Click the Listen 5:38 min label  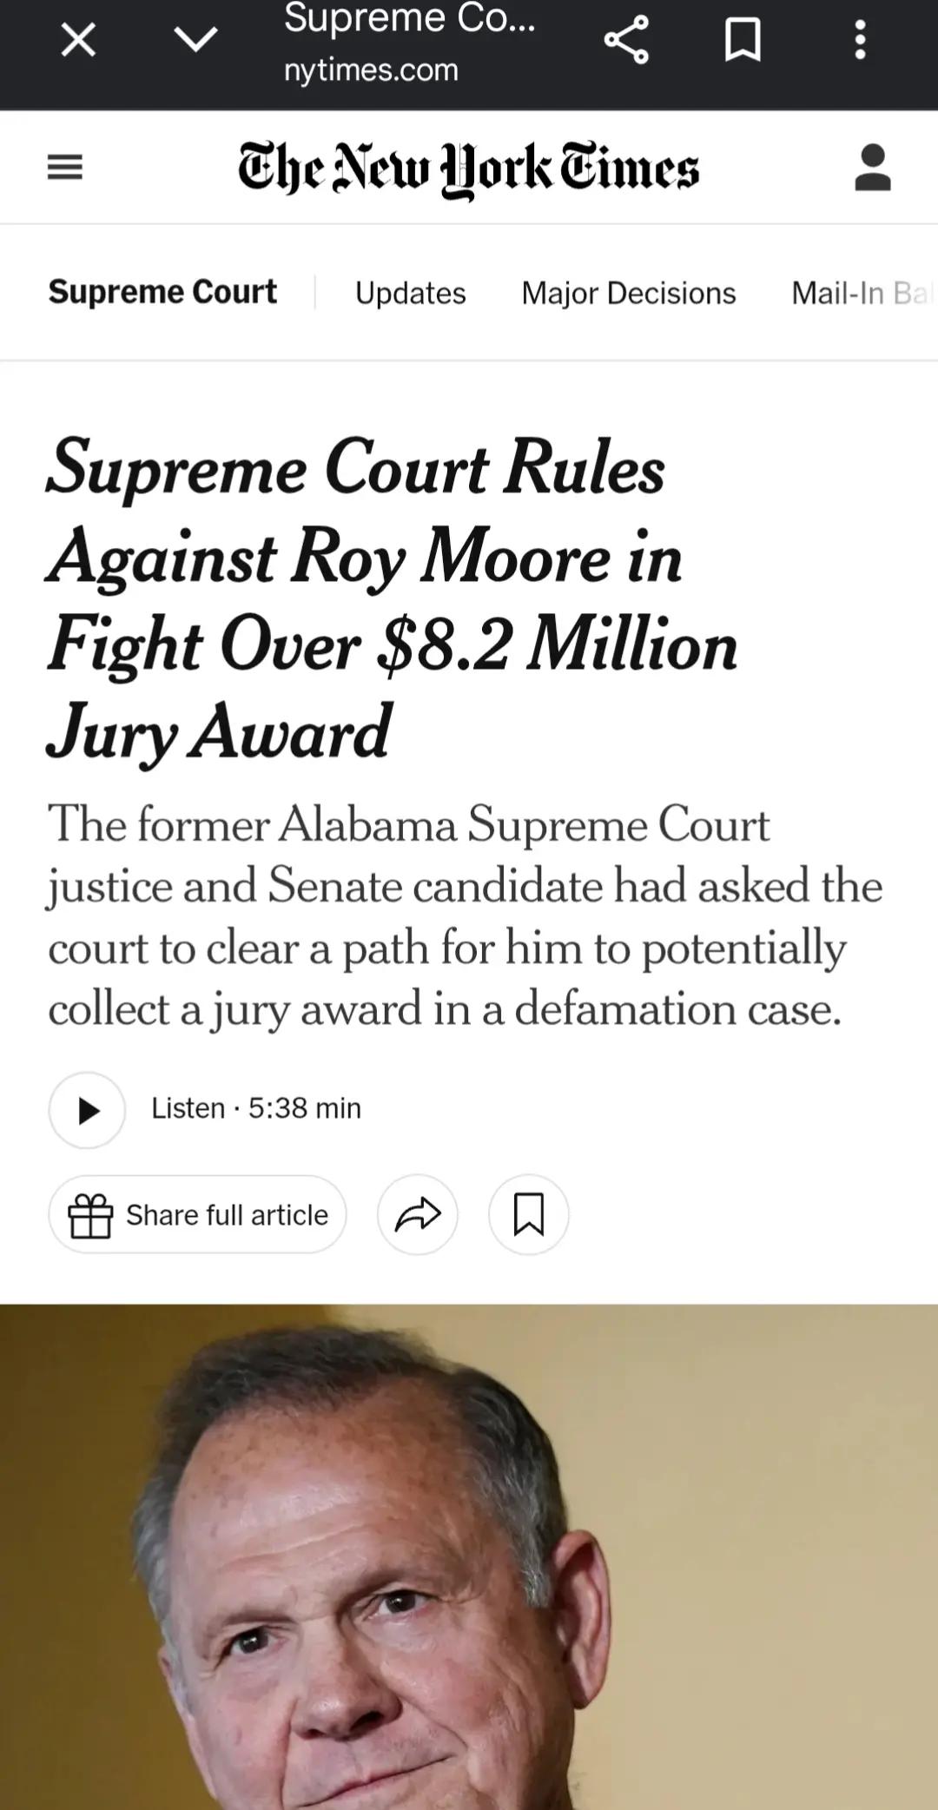(256, 1108)
